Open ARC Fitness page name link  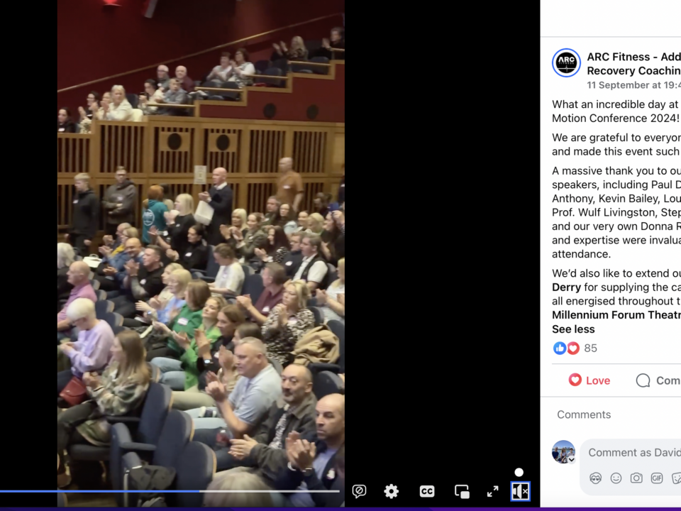point(633,63)
